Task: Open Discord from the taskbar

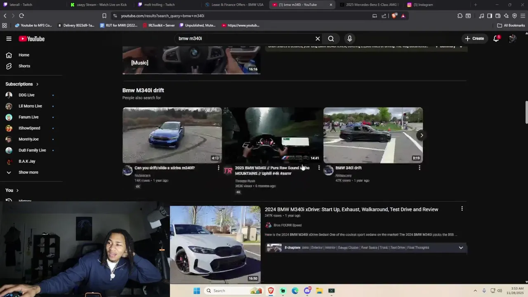Action: [307, 291]
